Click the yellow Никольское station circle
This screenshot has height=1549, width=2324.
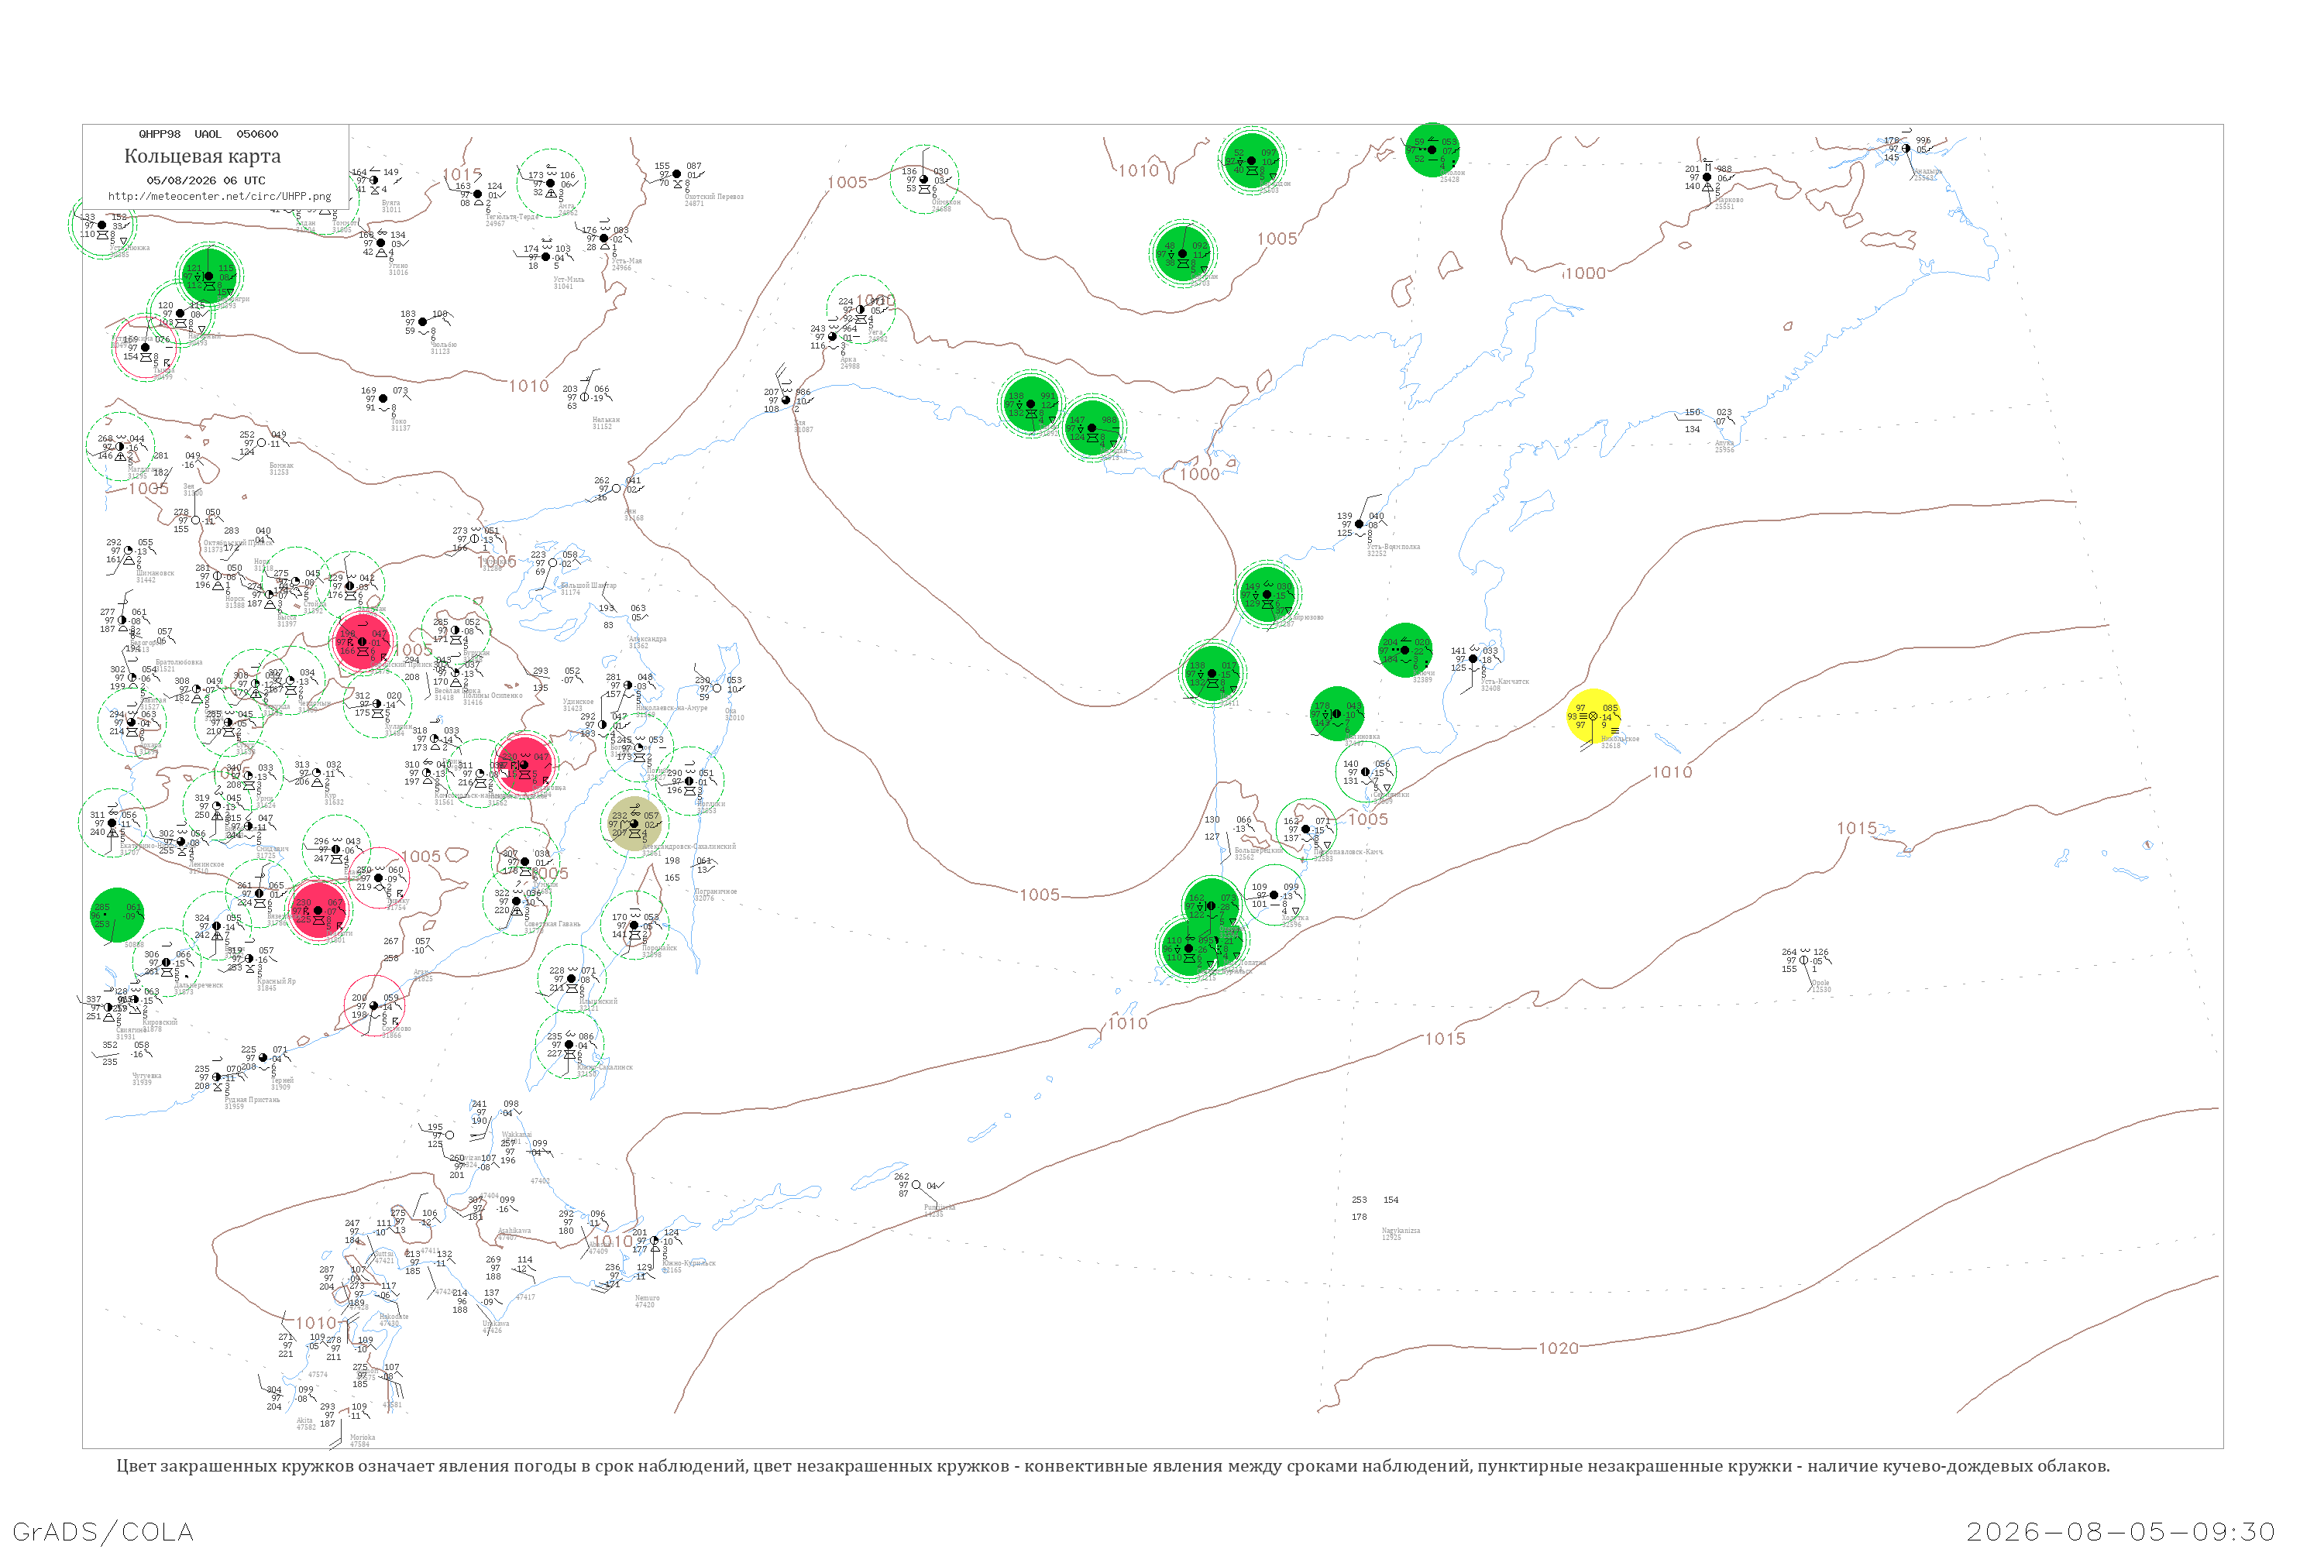tap(1593, 715)
